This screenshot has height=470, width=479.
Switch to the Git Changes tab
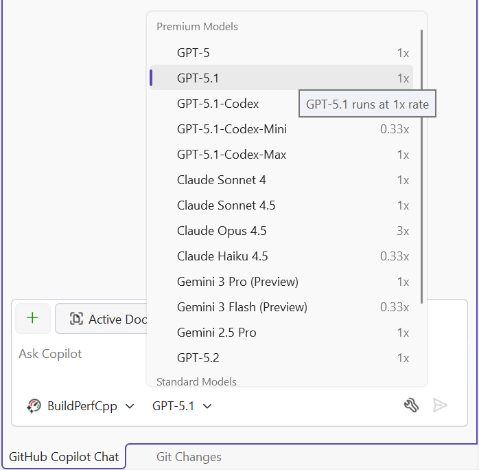pyautogui.click(x=189, y=457)
